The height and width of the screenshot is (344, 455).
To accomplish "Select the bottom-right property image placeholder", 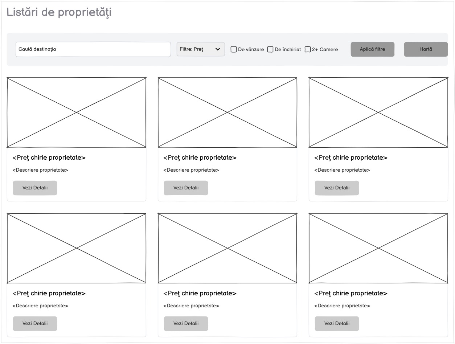I will click(378, 248).
